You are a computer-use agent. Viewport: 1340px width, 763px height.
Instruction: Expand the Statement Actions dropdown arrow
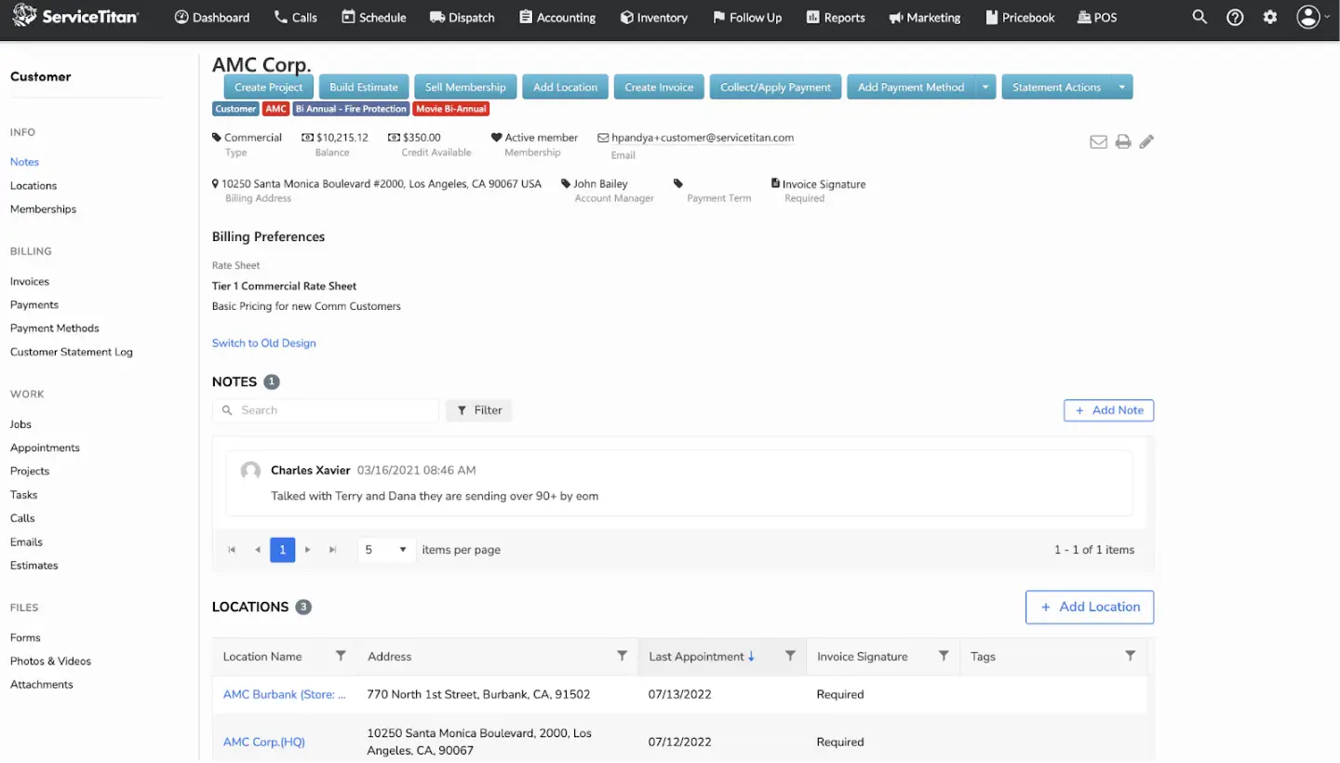click(1122, 87)
